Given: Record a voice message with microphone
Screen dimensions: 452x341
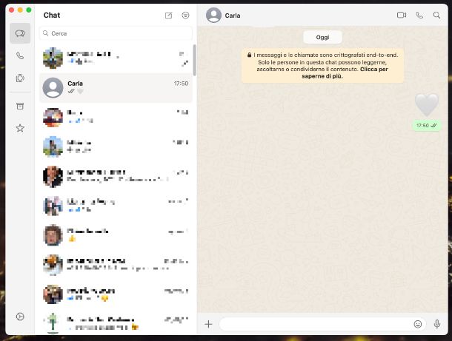Looking at the screenshot, I should pos(437,324).
